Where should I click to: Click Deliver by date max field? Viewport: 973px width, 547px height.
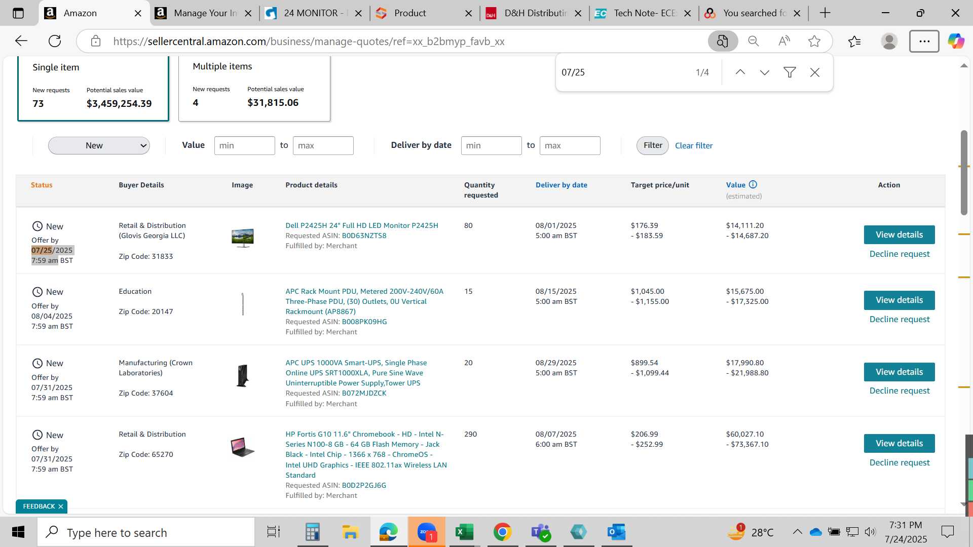[570, 146]
